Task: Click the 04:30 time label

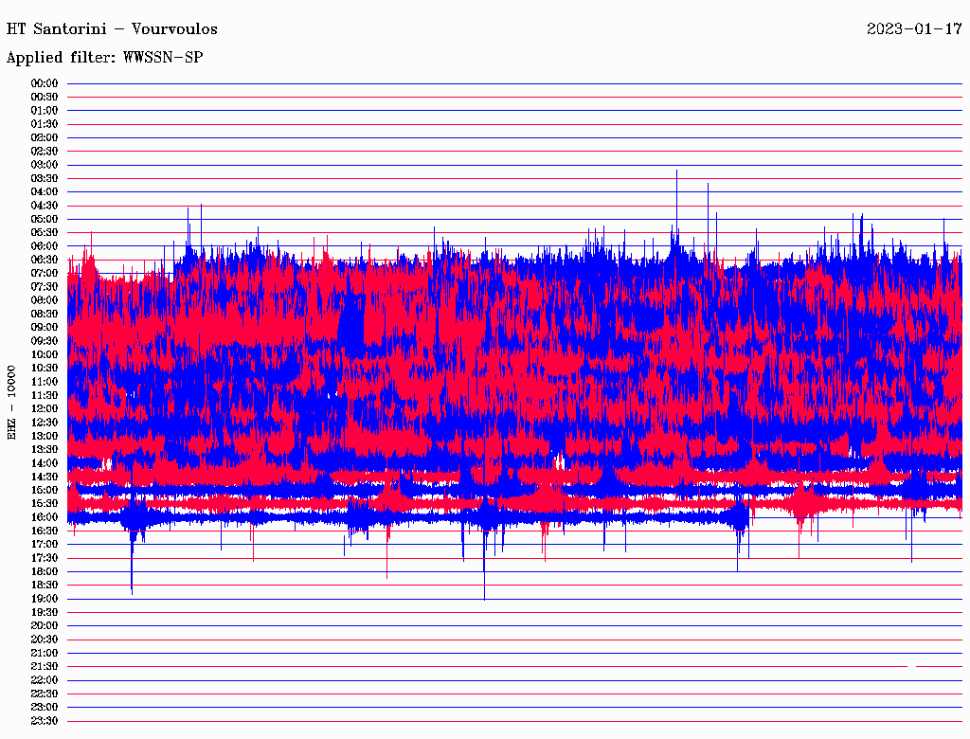Action: click(45, 206)
